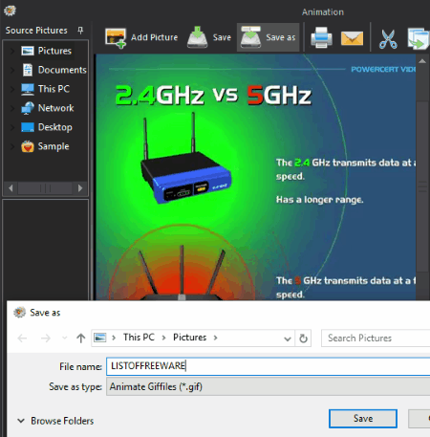Pin the Source Pictures panel
Image resolution: width=430 pixels, height=437 pixels.
tap(80, 31)
